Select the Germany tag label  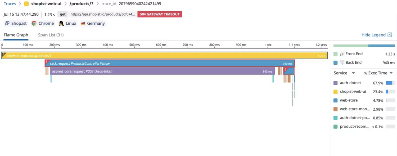click(x=96, y=23)
